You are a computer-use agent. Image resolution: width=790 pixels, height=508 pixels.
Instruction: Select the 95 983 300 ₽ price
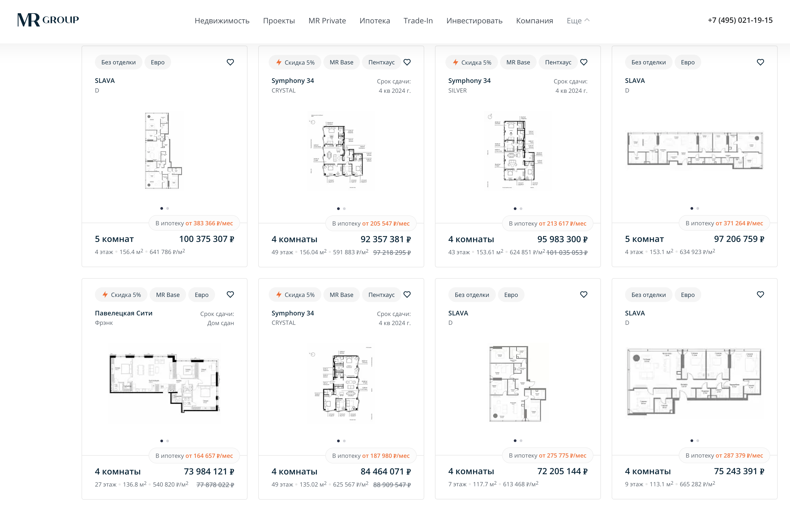[562, 239]
